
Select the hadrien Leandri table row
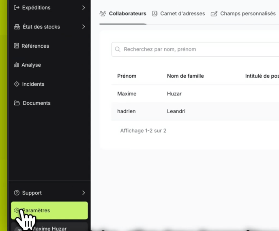(195, 111)
